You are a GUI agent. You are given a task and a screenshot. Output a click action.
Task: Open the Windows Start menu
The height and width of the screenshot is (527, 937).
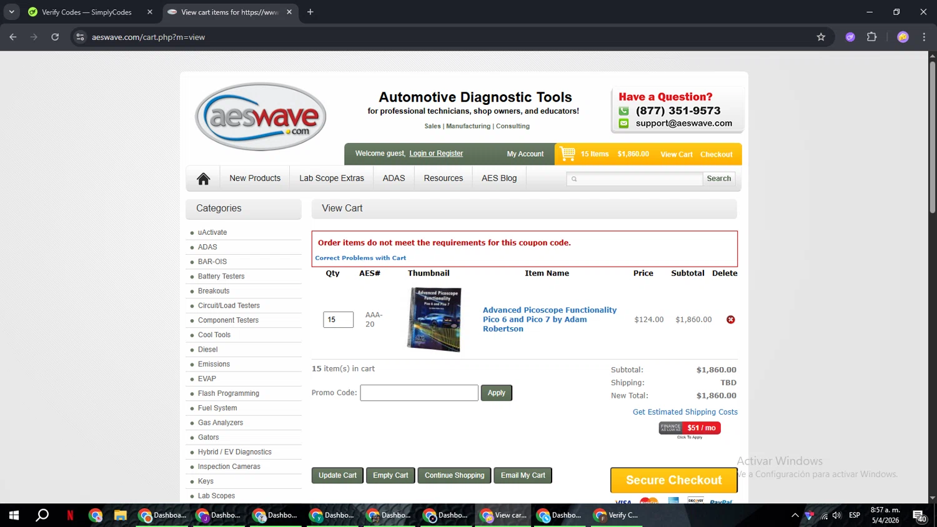pyautogui.click(x=14, y=515)
